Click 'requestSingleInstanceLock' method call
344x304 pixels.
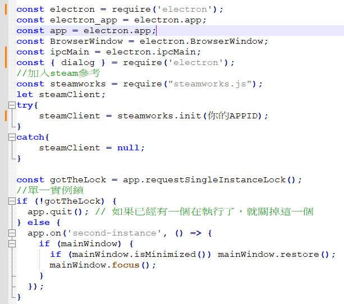[215, 180]
